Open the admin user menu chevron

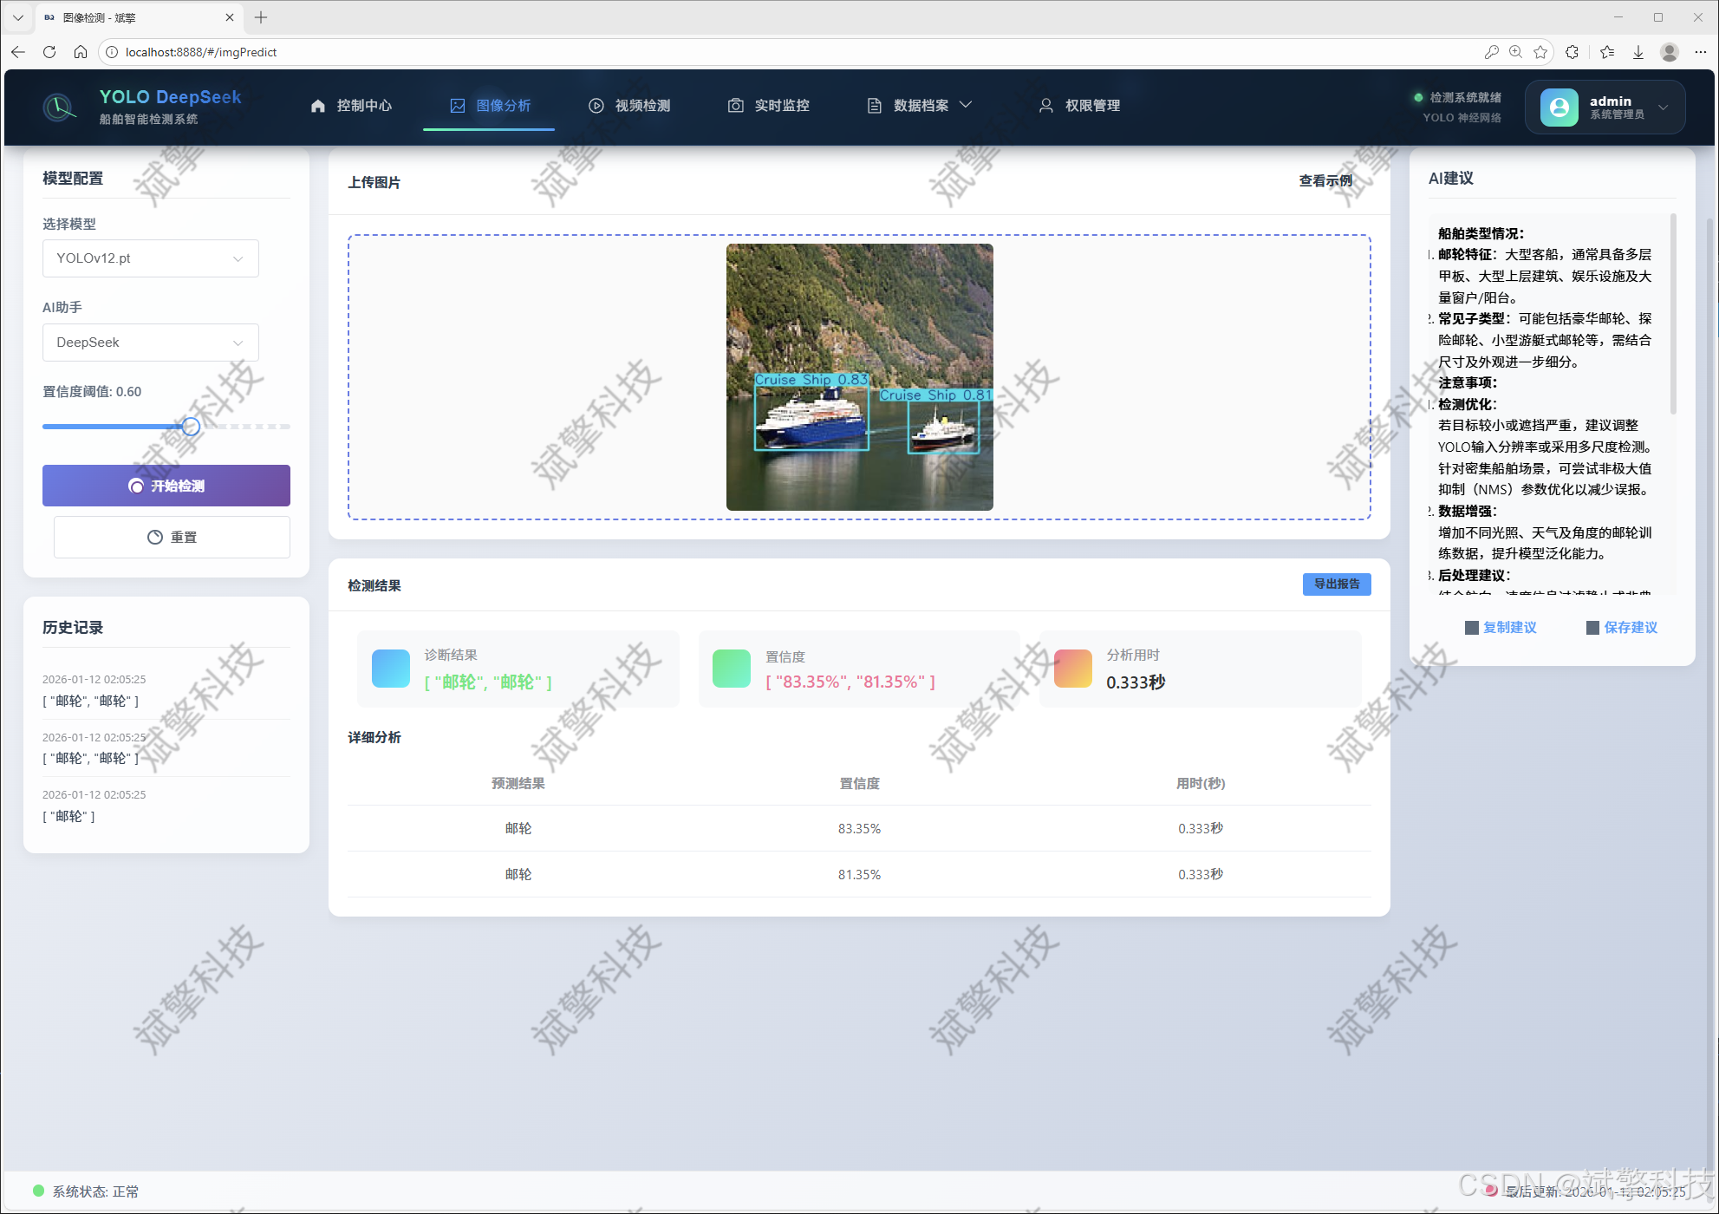[1663, 108]
